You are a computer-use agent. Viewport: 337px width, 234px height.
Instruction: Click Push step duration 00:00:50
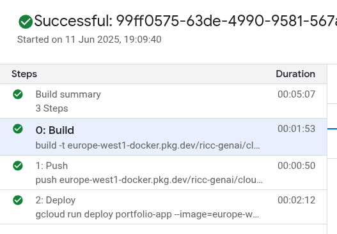point(296,166)
